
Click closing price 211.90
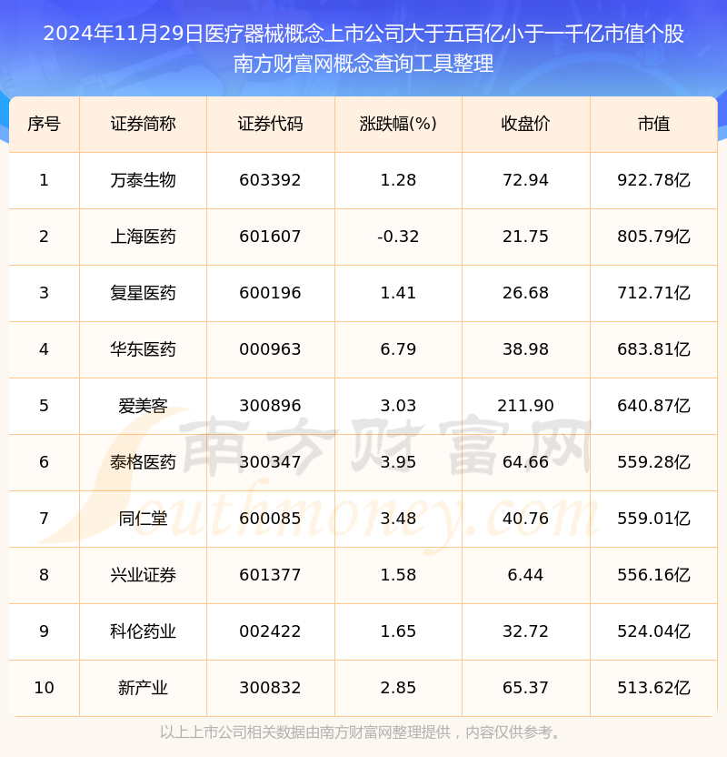(x=525, y=406)
